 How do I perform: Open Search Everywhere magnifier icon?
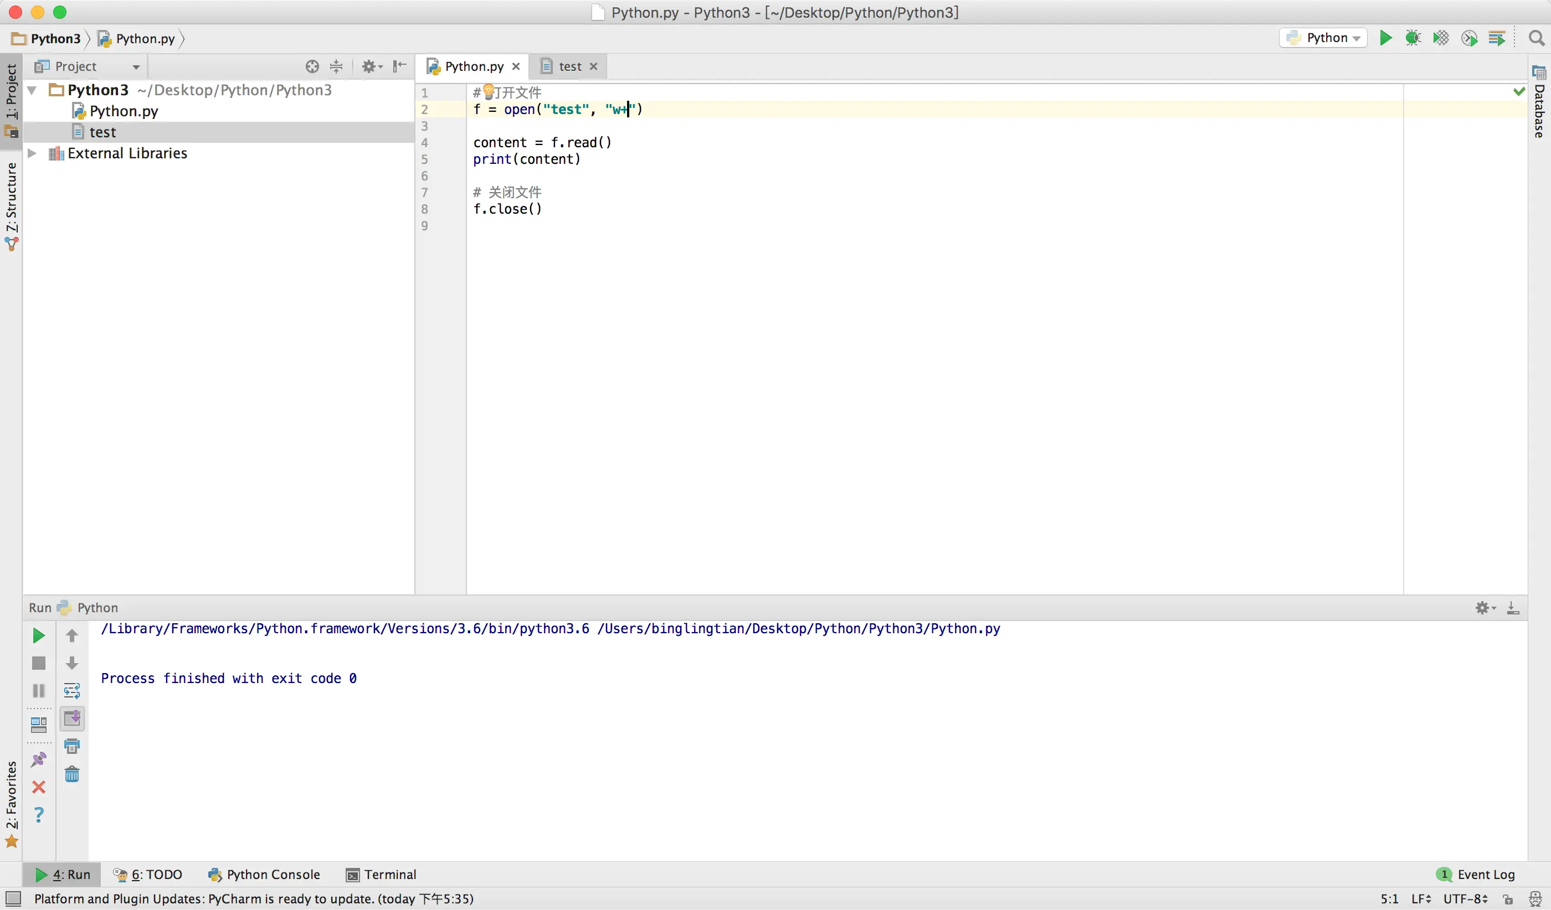tap(1536, 38)
